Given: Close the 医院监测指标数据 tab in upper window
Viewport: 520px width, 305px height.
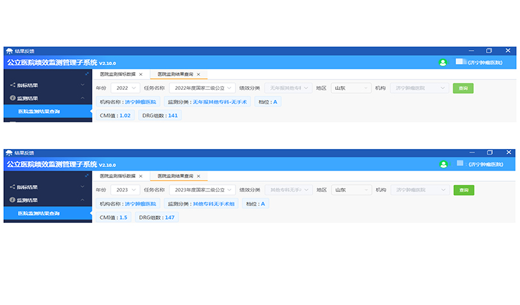Looking at the screenshot, I should [x=141, y=74].
